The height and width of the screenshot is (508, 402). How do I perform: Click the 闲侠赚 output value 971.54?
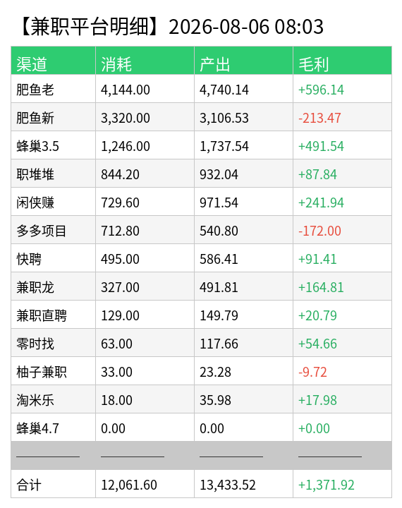219,202
